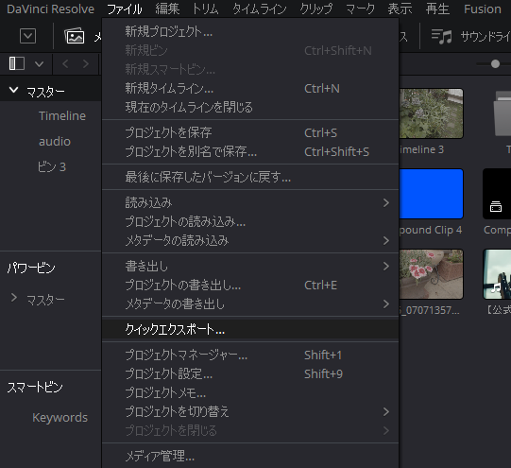This screenshot has height=468, width=511.
Task: Select the black compound clip thumbnail
Action: 497,194
